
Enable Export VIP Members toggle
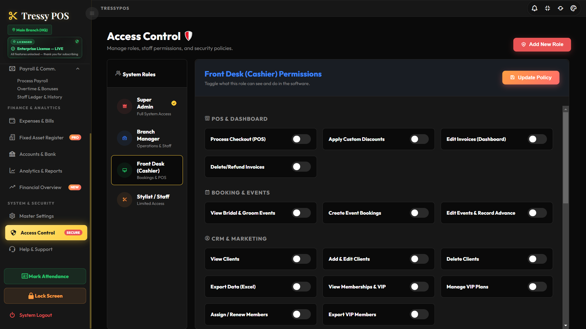(419, 314)
